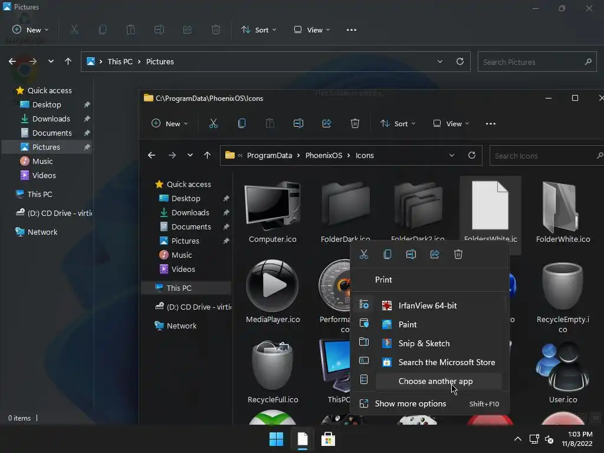Click File Explorer taskbar icon
This screenshot has width=604, height=453.
tap(303, 439)
